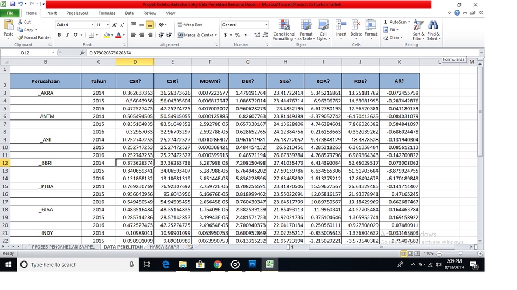
Task: Decrease font size with Shrink Font
Action: pyautogui.click(x=122, y=25)
